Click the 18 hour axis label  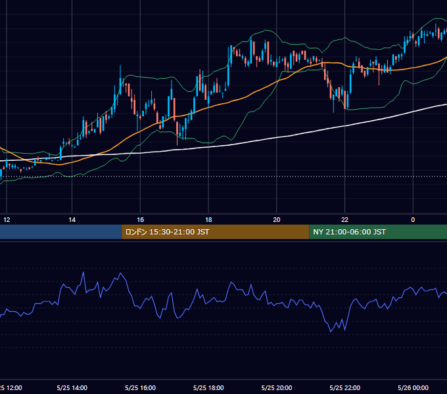(x=208, y=220)
